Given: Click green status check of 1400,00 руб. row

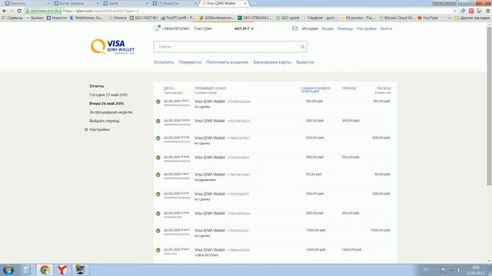Looking at the screenshot, I should coord(158,251).
